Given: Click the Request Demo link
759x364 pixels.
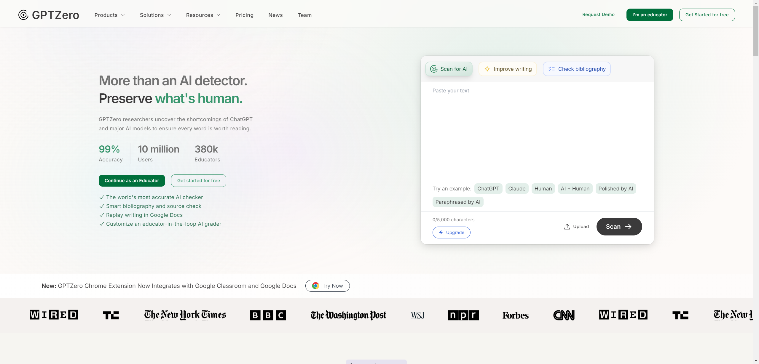Looking at the screenshot, I should 598,15.
